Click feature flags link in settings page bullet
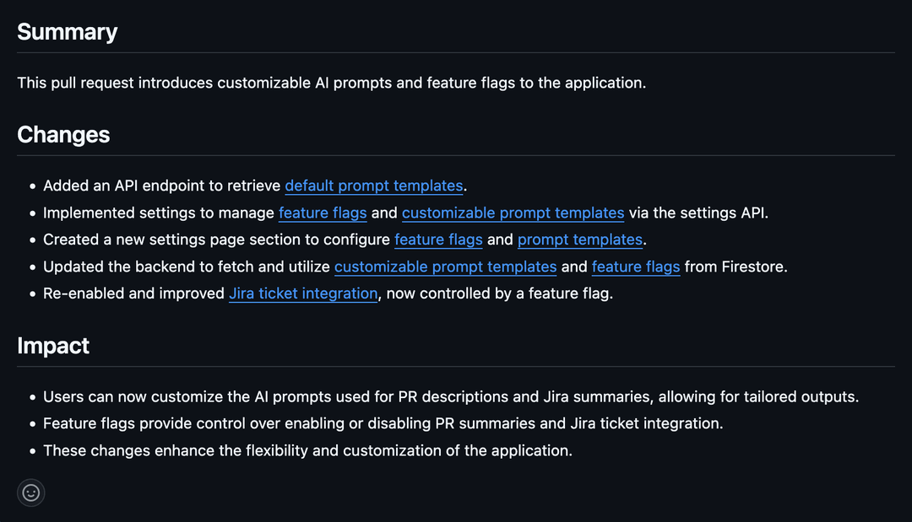 438,239
